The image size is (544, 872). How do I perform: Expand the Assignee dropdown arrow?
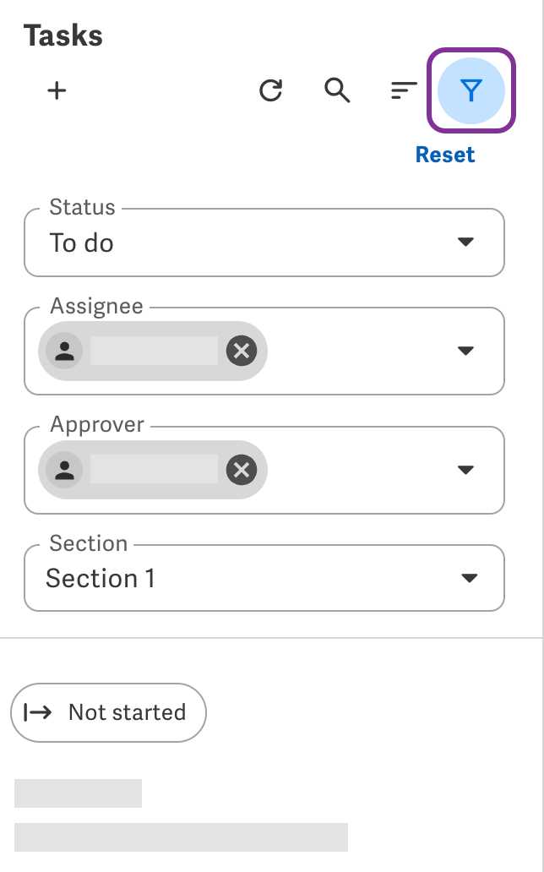tap(465, 351)
